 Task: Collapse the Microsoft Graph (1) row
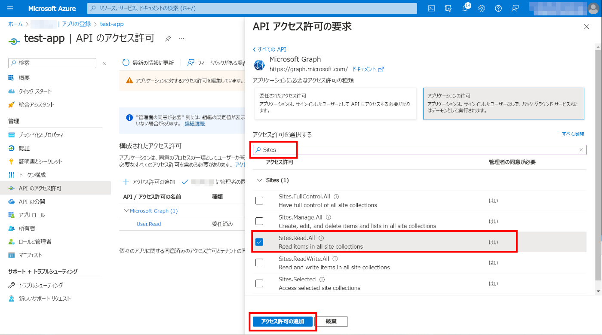pos(126,211)
